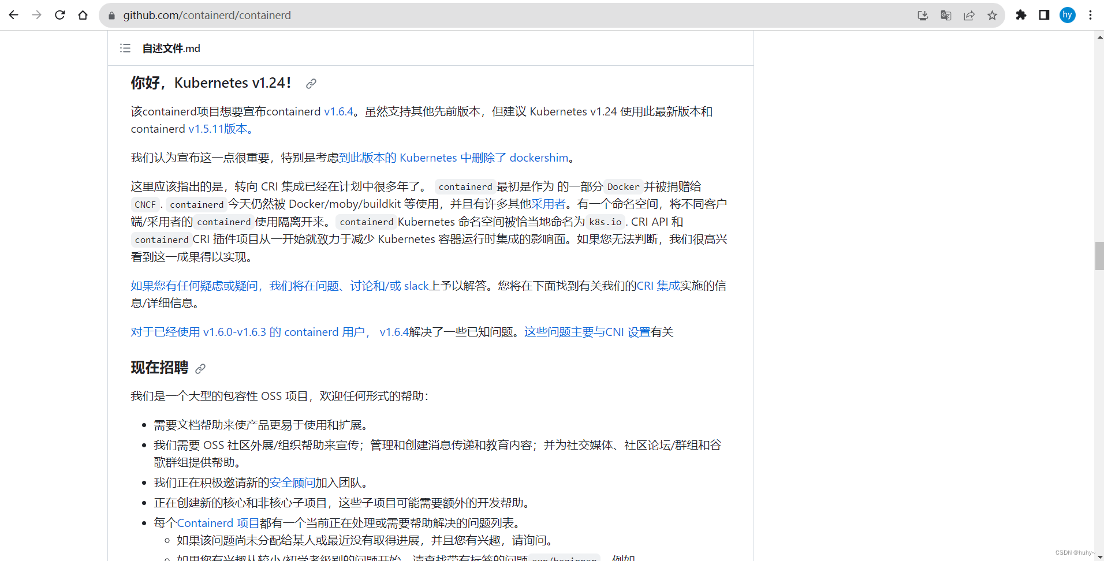Copy anchor link for 现在招聘 heading
Viewport: 1104px width, 561px height.
click(x=200, y=368)
